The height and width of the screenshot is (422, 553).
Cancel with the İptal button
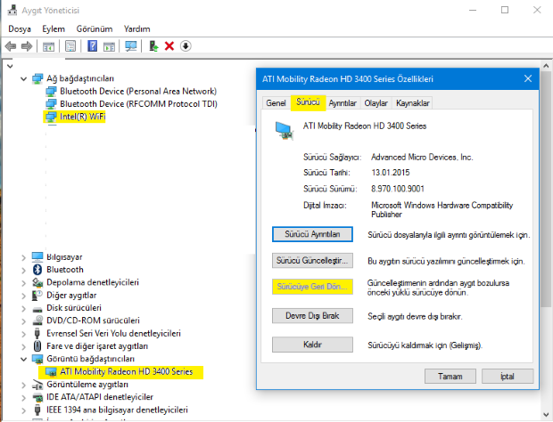click(508, 377)
